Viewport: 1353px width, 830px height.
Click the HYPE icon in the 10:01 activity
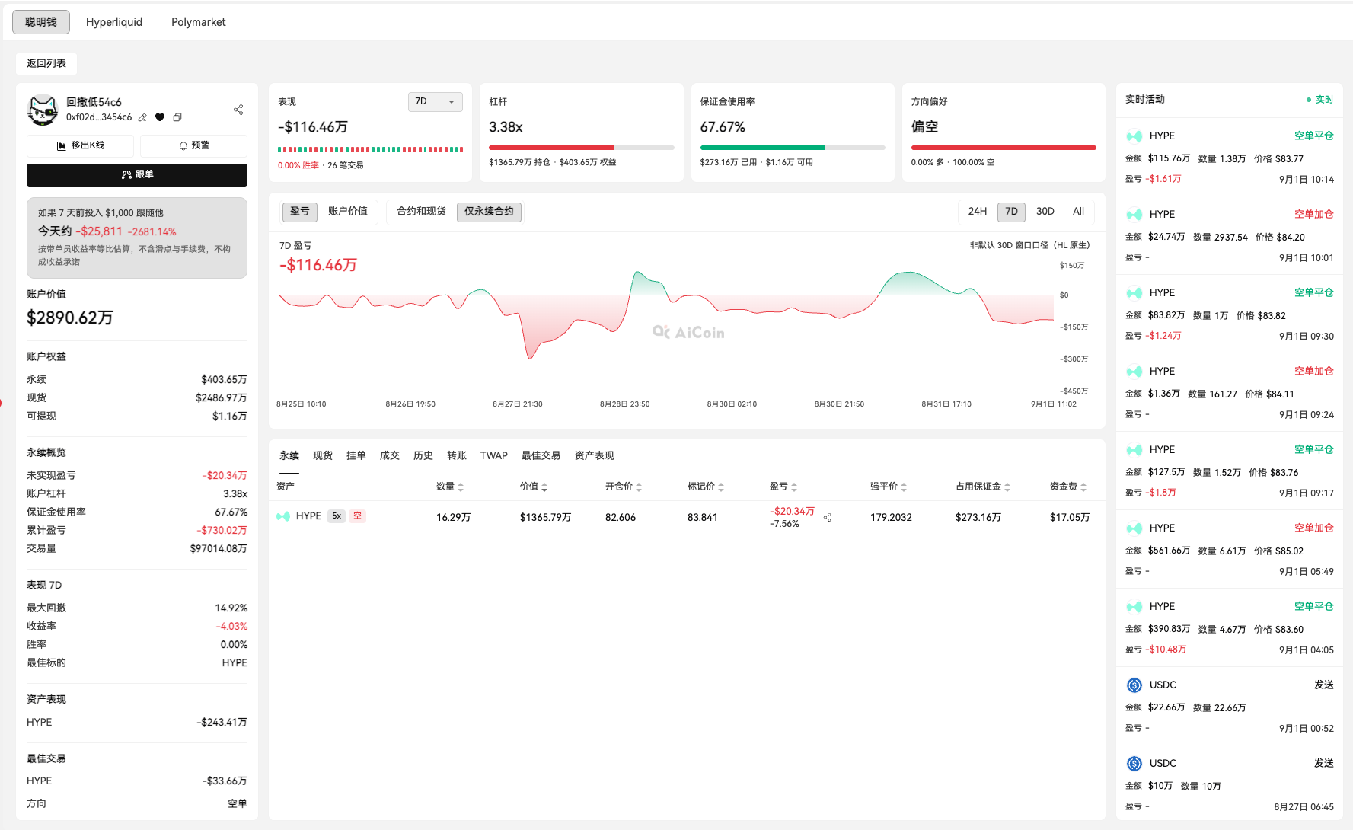point(1134,215)
